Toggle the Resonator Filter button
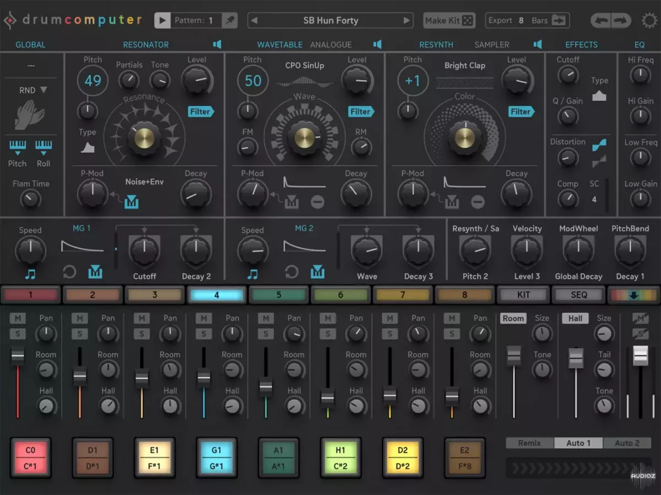This screenshot has width=661, height=495. [201, 111]
